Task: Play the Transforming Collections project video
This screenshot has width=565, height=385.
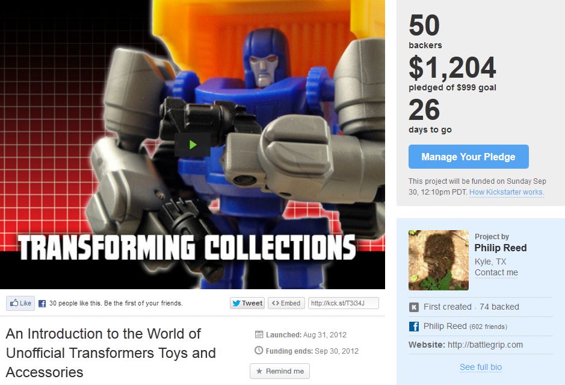Action: point(193,145)
